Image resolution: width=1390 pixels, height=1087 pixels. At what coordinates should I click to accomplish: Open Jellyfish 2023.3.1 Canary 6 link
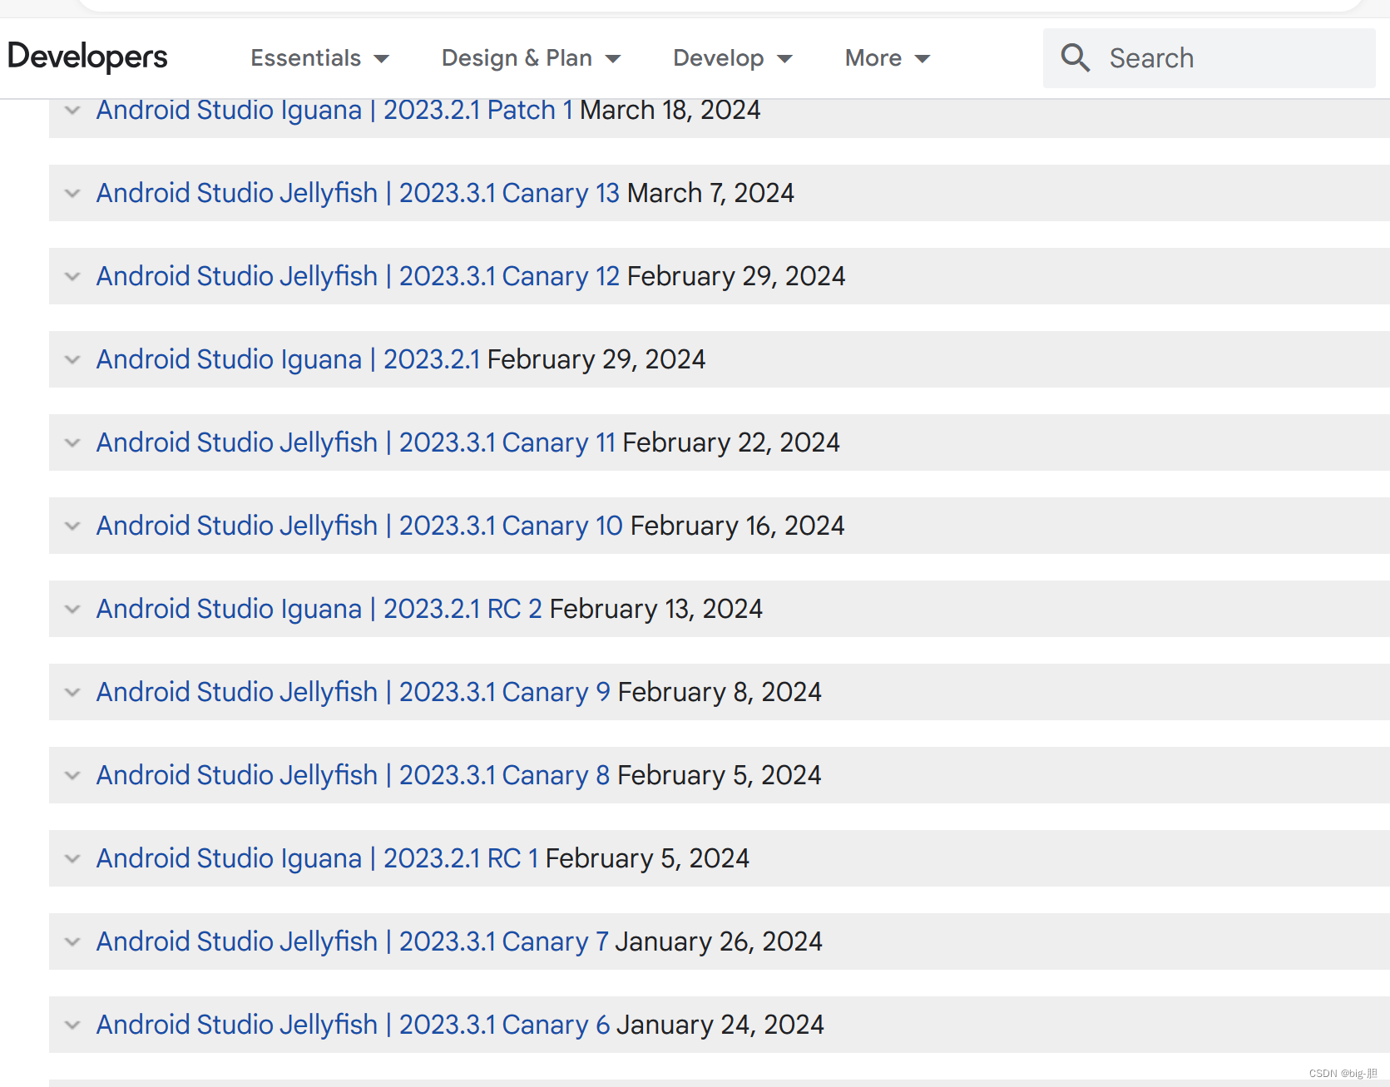[x=354, y=1025]
